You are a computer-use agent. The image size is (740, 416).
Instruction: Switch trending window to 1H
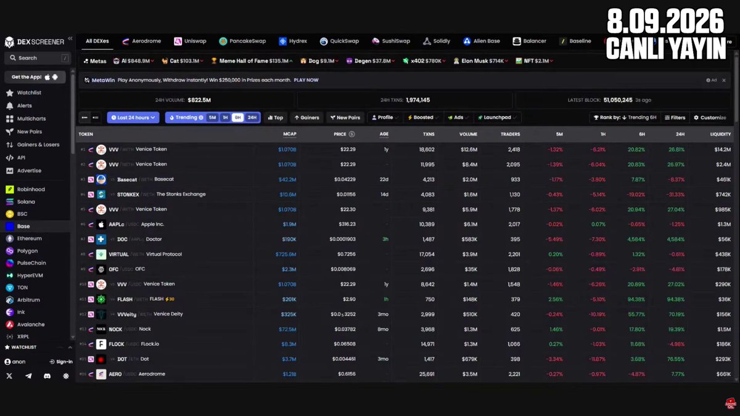click(x=225, y=118)
